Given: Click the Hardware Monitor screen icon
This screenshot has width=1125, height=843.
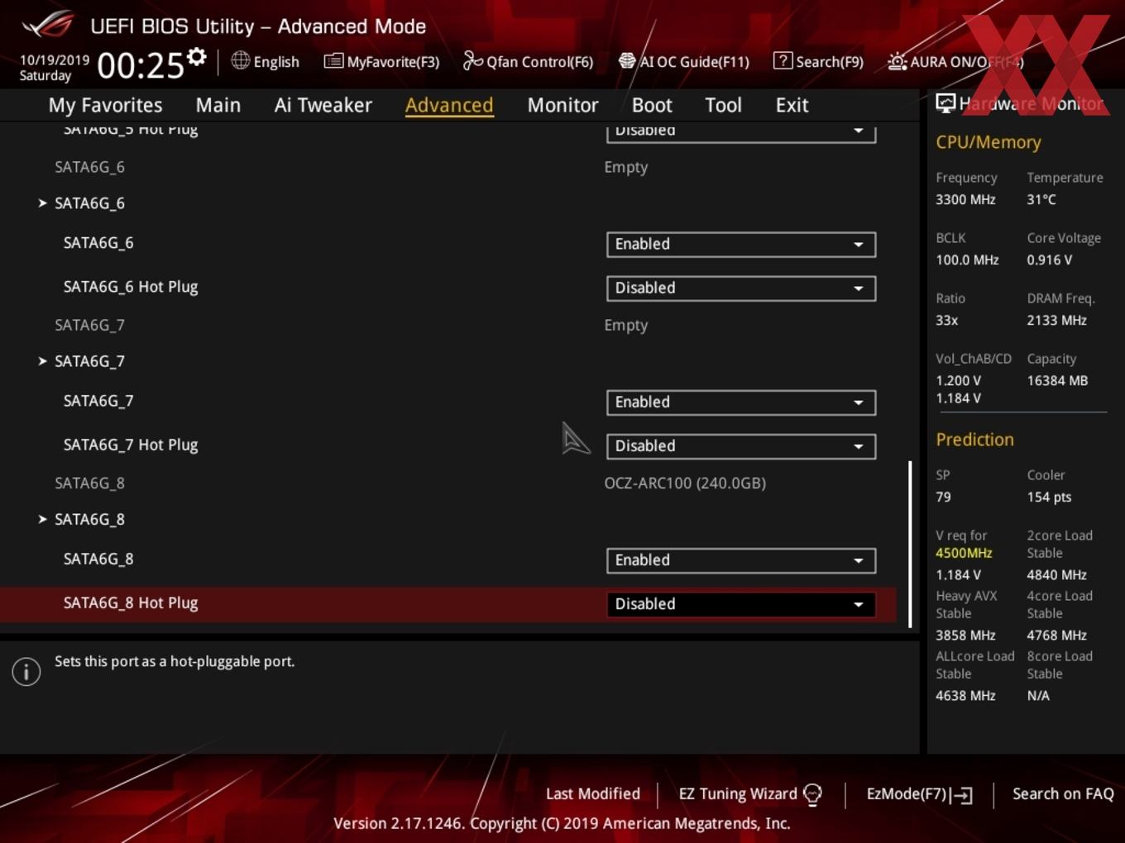Looking at the screenshot, I should point(945,103).
